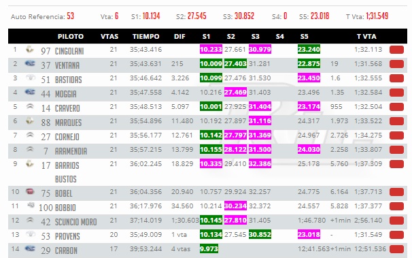The image size is (412, 258).
Task: Click Cingolani's Renault brand logo icon
Action: (30, 49)
